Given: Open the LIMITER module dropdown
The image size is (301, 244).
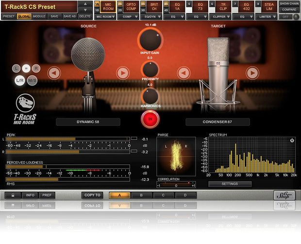Looking at the screenshot, I should pyautogui.click(x=267, y=17).
